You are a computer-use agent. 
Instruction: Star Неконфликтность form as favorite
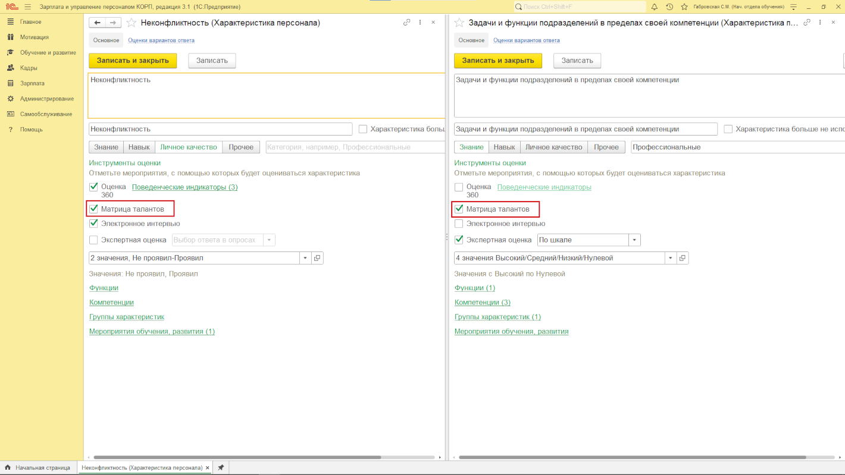pos(132,23)
